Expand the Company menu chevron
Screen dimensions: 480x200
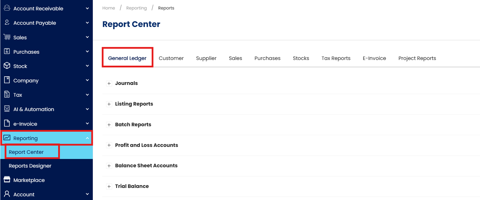[87, 80]
